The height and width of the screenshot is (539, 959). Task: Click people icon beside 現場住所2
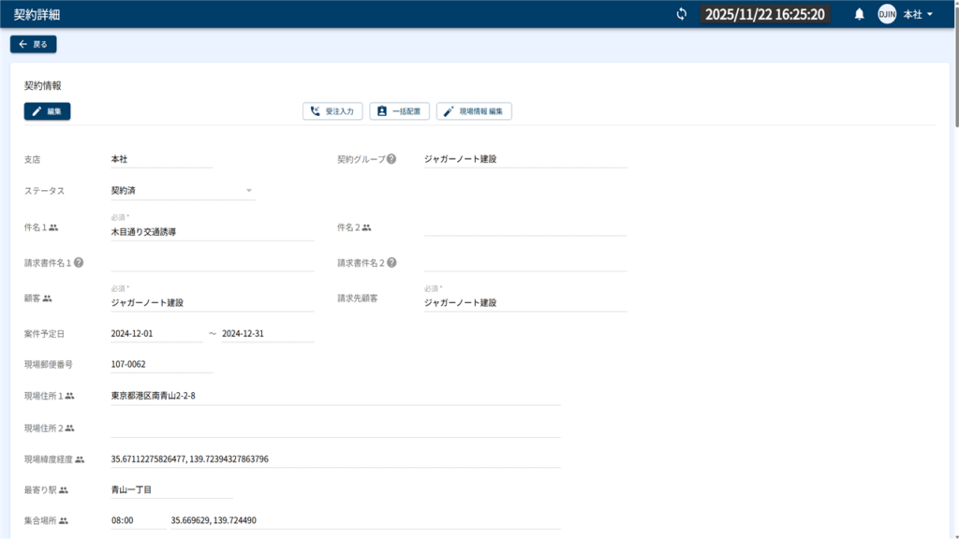(69, 428)
